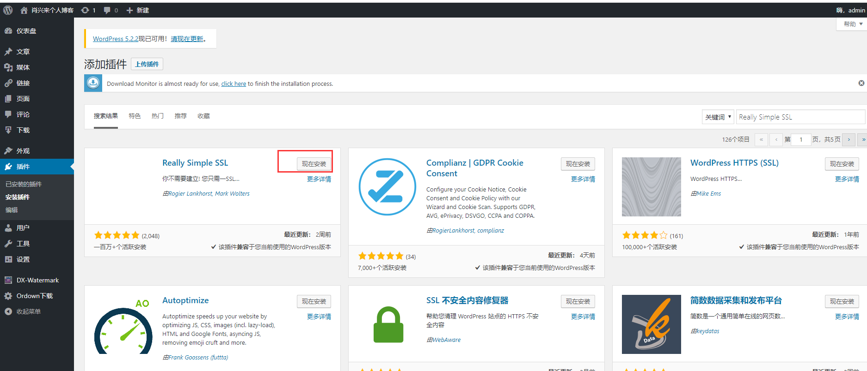Screen dimensions: 867x371
Task: Click the 'click here' installation link
Action: 234,84
